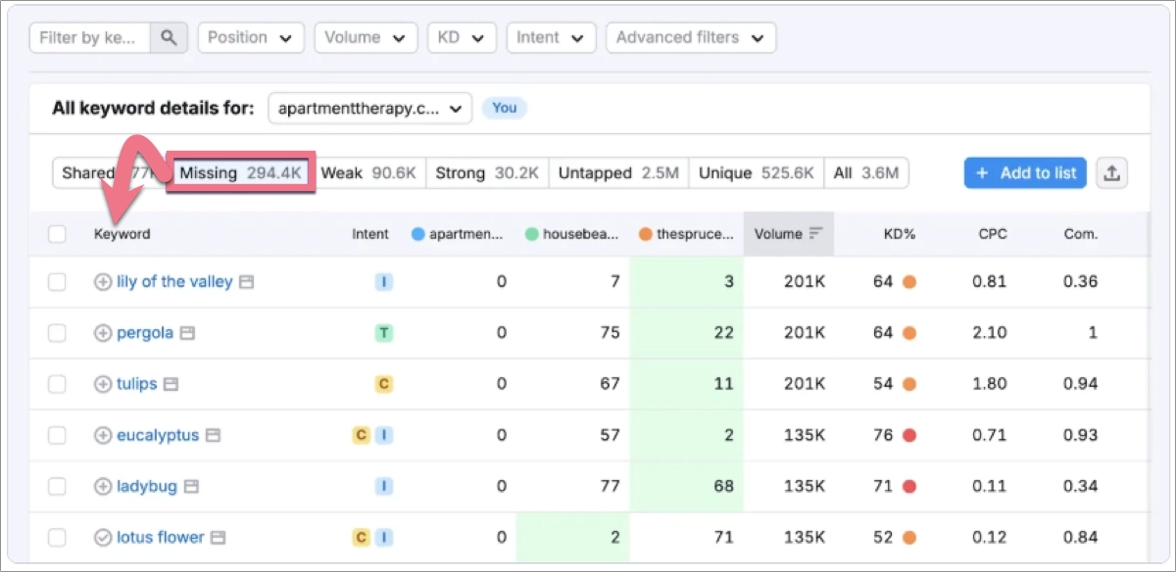Click the export icon beside Add to list
Image resolution: width=1176 pixels, height=572 pixels.
coord(1113,172)
